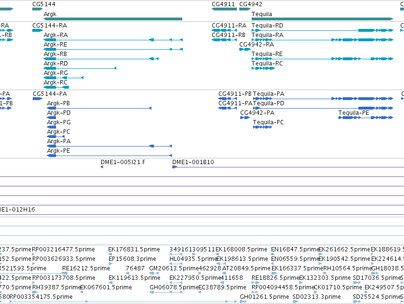
Task: Click the EK132303.5prime EST label
Action: point(325,278)
